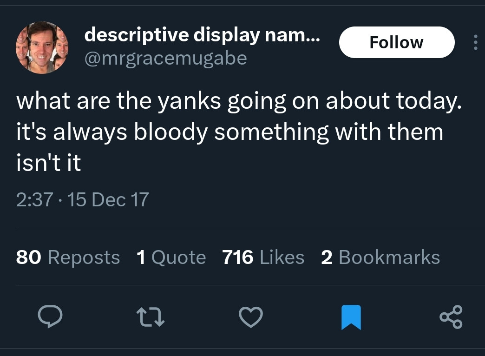
Task: Show the 1 Quote post
Action: pos(171,257)
